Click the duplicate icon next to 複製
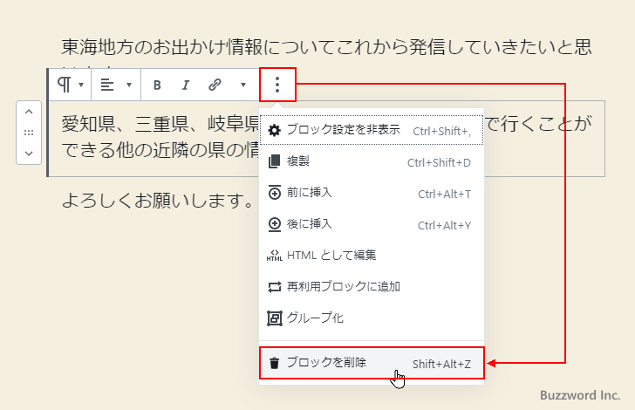This screenshot has width=635, height=410. pos(275,161)
